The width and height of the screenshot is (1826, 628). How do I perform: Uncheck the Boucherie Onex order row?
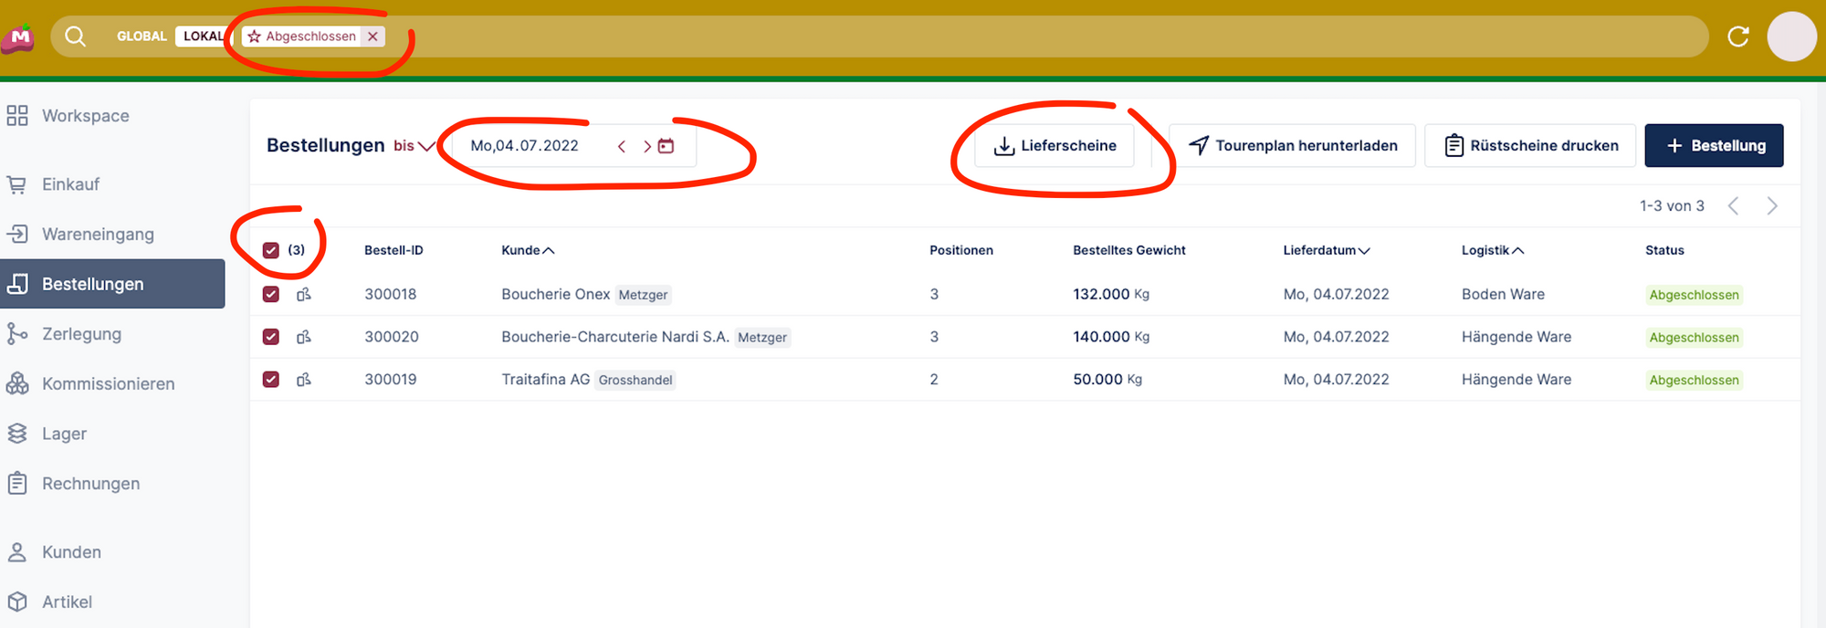pos(271,294)
